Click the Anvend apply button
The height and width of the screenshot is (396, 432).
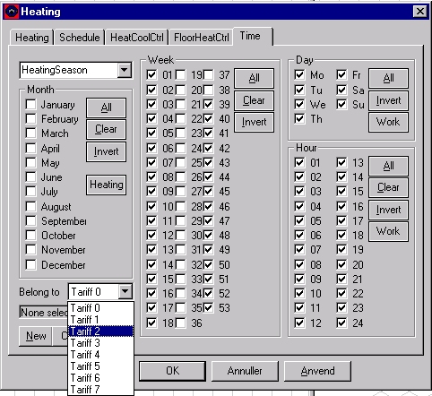[x=317, y=371]
